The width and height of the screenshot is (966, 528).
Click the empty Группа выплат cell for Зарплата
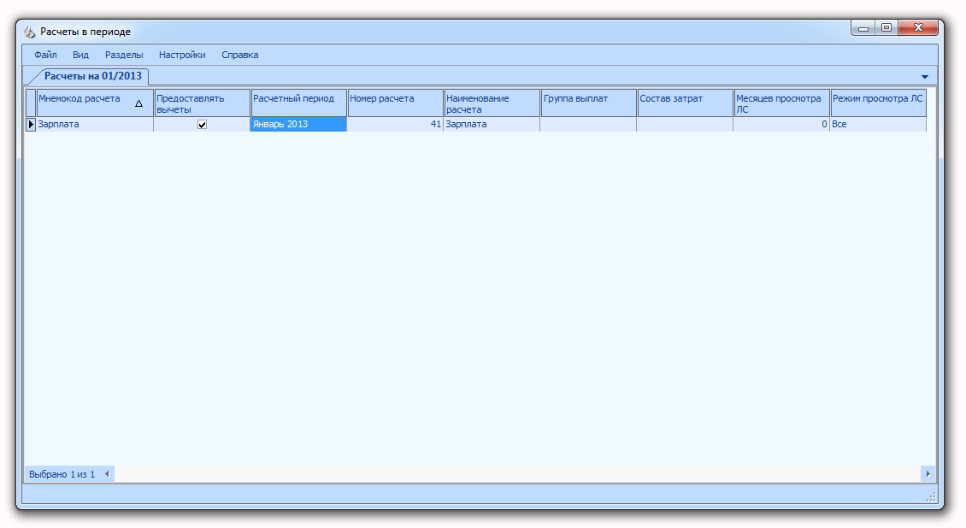[588, 124]
